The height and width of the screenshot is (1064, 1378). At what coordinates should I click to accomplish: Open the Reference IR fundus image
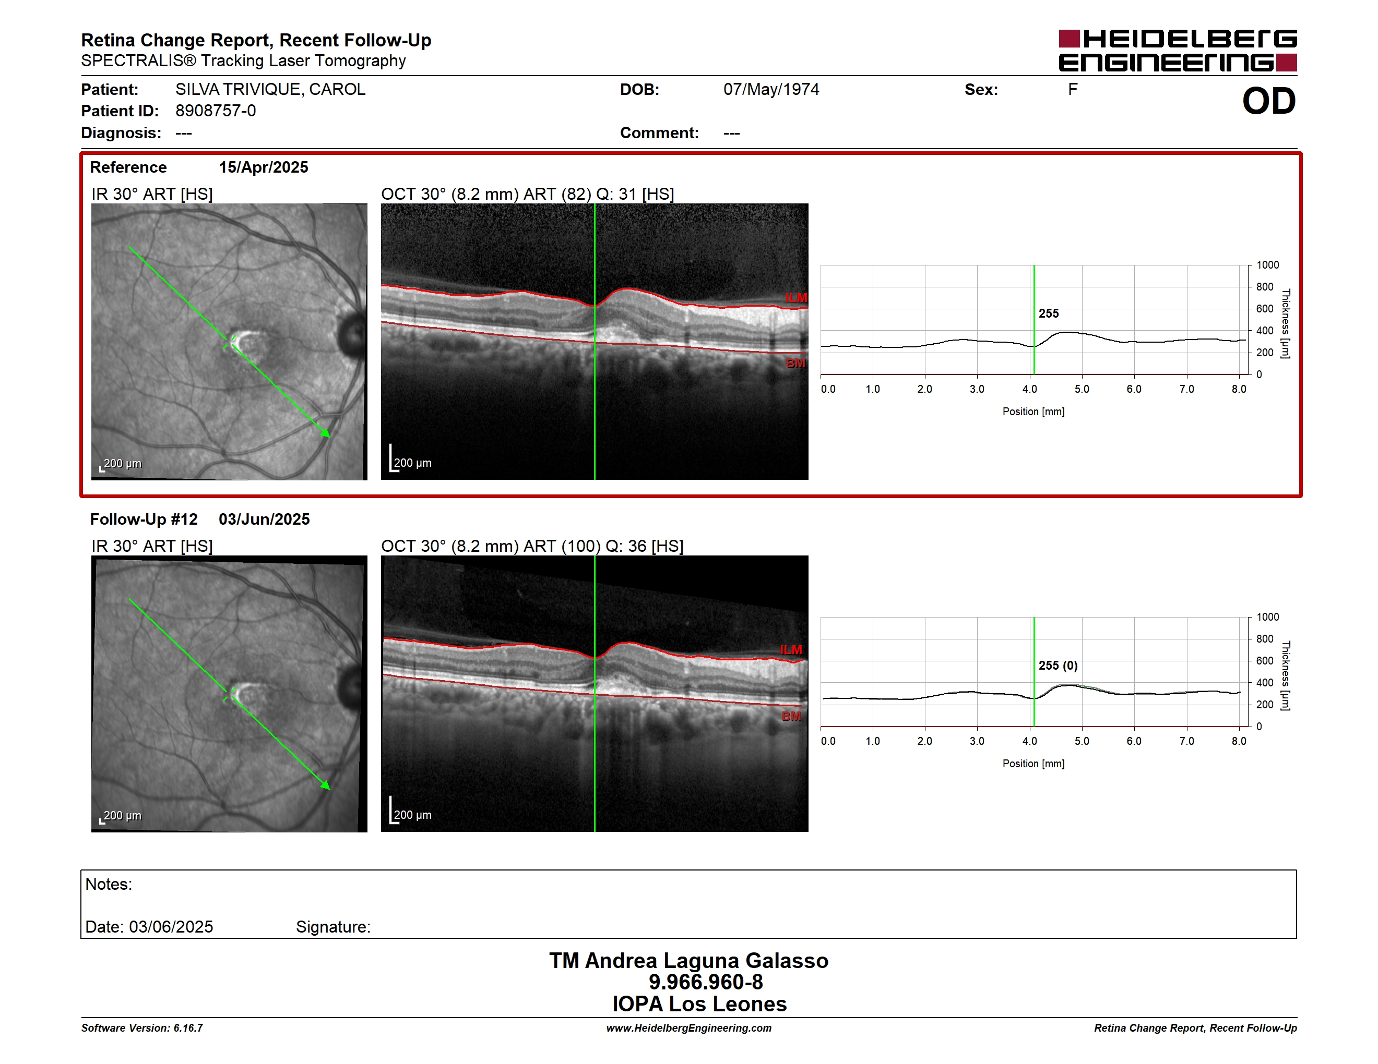pyautogui.click(x=229, y=342)
